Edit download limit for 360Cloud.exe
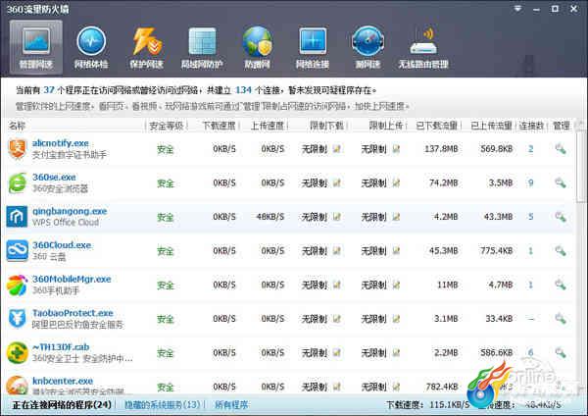The image size is (588, 416). 337,250
